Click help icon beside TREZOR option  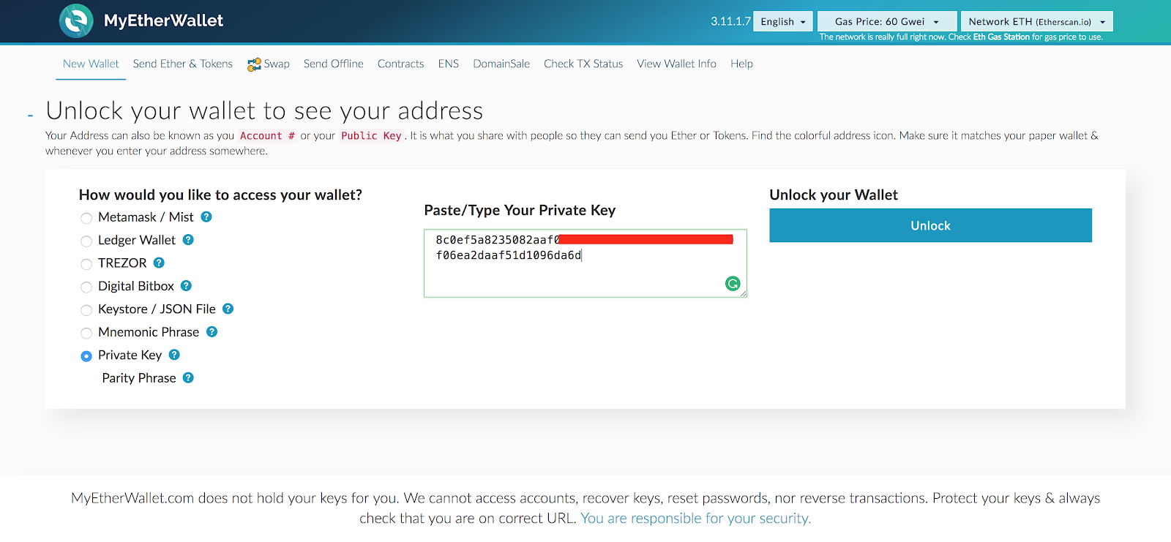point(159,263)
